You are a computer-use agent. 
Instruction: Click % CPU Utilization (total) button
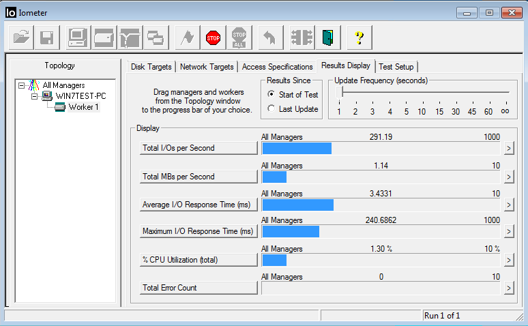199,260
